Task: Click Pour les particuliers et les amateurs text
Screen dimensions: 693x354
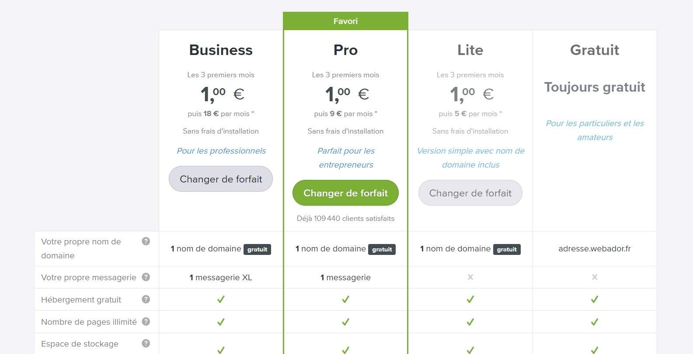Action: point(595,130)
